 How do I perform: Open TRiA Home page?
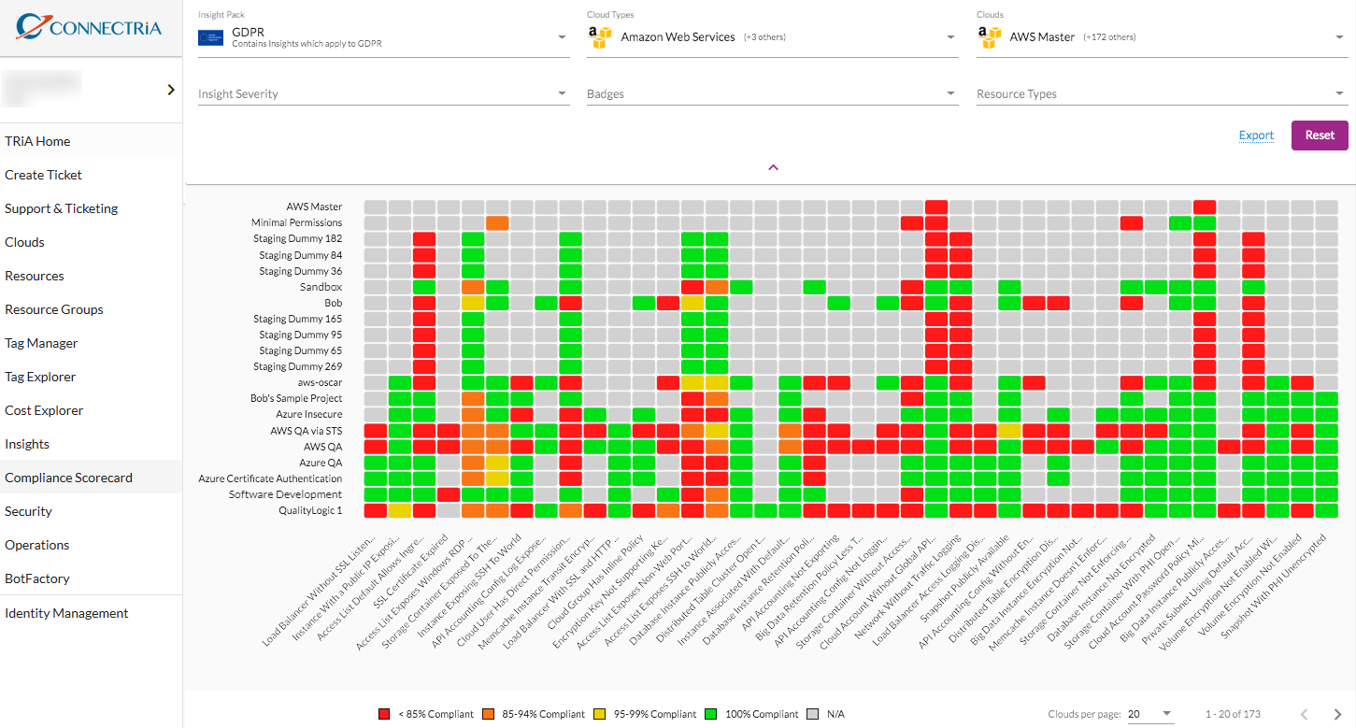coord(92,141)
